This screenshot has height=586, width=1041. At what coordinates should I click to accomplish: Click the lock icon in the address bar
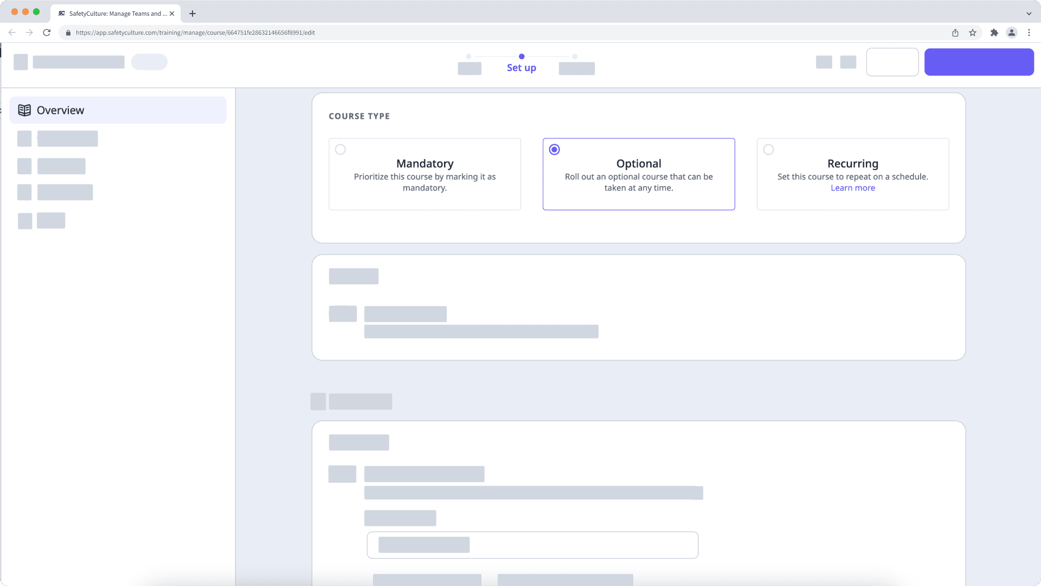point(68,33)
